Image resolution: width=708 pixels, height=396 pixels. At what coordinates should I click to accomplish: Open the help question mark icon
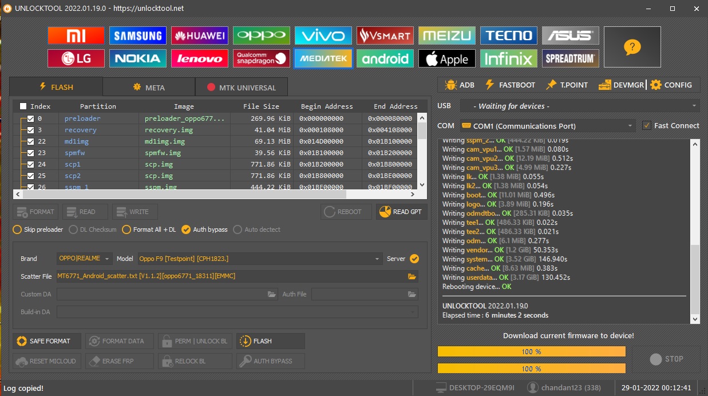tap(632, 47)
